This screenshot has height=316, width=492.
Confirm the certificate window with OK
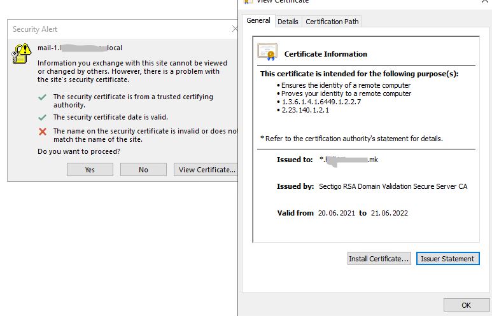(x=466, y=305)
